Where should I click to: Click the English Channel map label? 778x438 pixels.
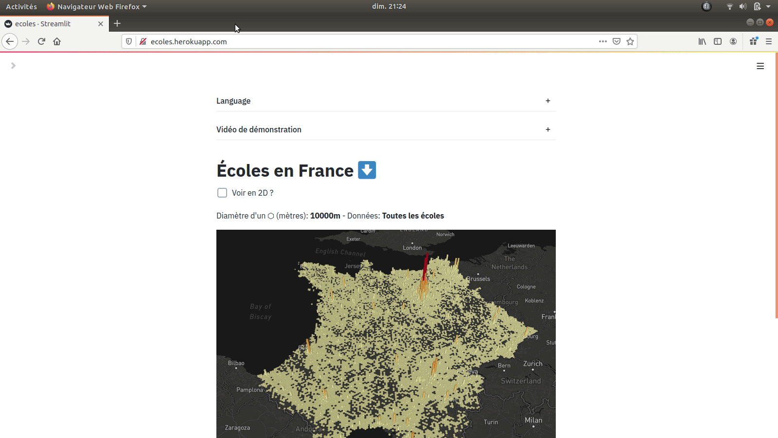(340, 252)
